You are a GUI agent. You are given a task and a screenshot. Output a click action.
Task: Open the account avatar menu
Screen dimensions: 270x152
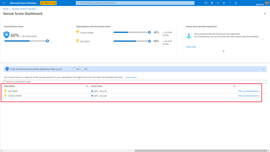pos(267,3)
